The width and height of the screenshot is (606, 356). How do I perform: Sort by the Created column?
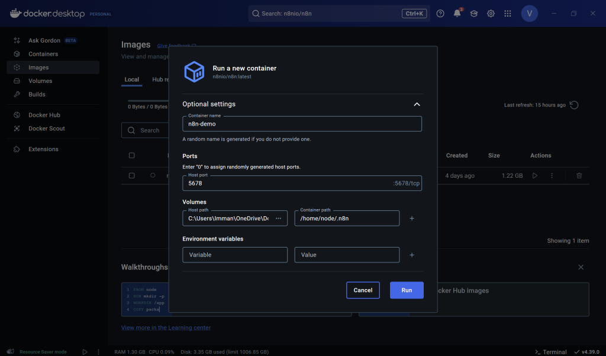457,156
